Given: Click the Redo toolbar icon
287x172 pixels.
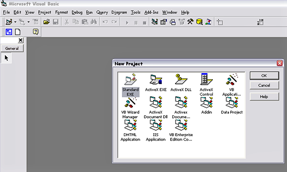Looking at the screenshot, I should pos(114,22).
